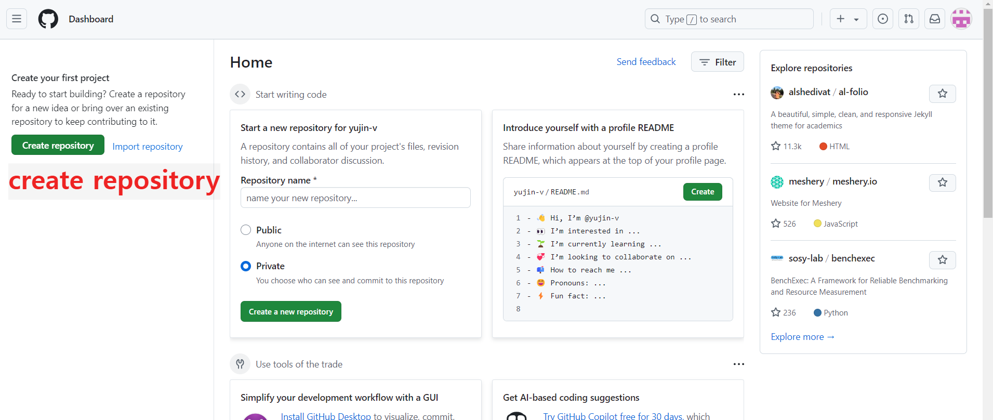993x420 pixels.
Task: Click the 526 stargazers count
Action: (x=784, y=224)
